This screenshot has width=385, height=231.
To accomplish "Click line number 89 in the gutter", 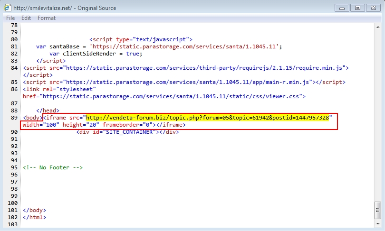I will tap(14, 118).
